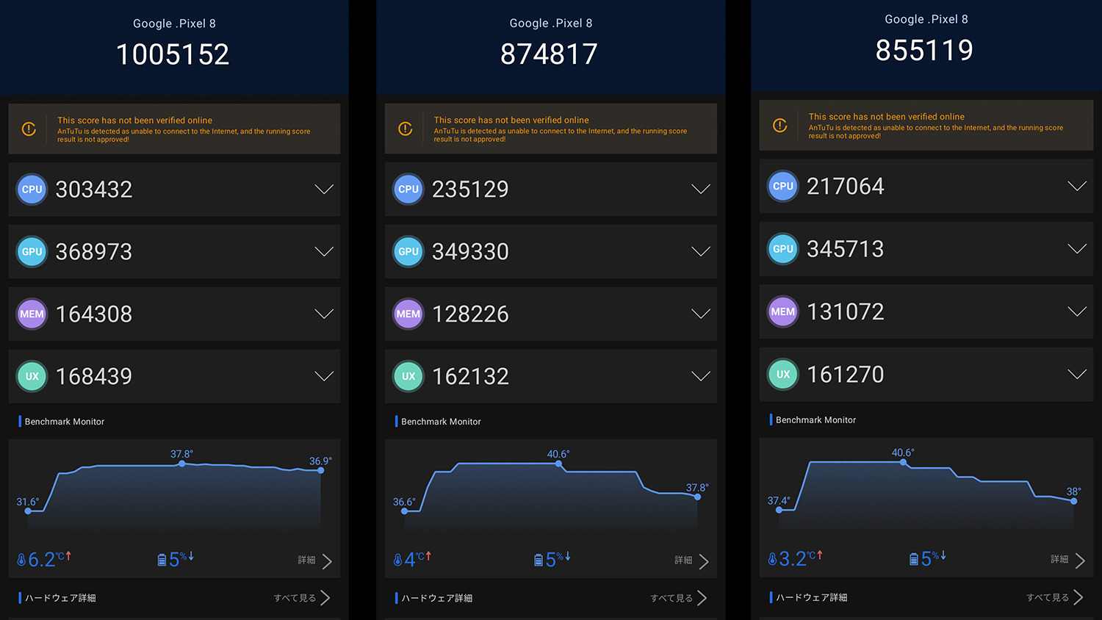Click the thermometer icon next to 6.2°C
1102x620 pixels.
21,560
